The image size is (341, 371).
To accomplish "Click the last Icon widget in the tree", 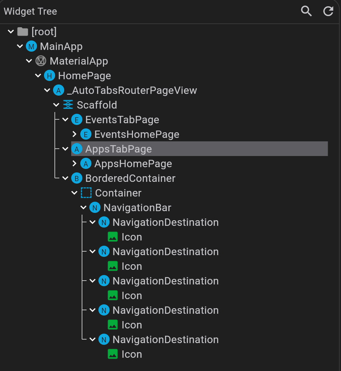I will click(113, 354).
